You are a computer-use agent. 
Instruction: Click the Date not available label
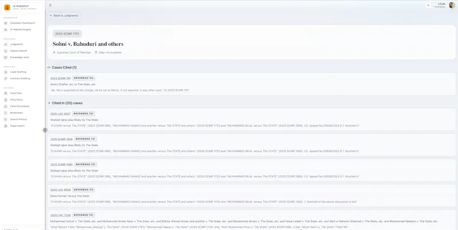pos(110,53)
